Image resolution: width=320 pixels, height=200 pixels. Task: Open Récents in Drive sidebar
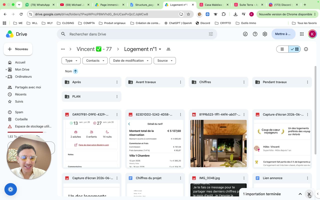point(20,94)
